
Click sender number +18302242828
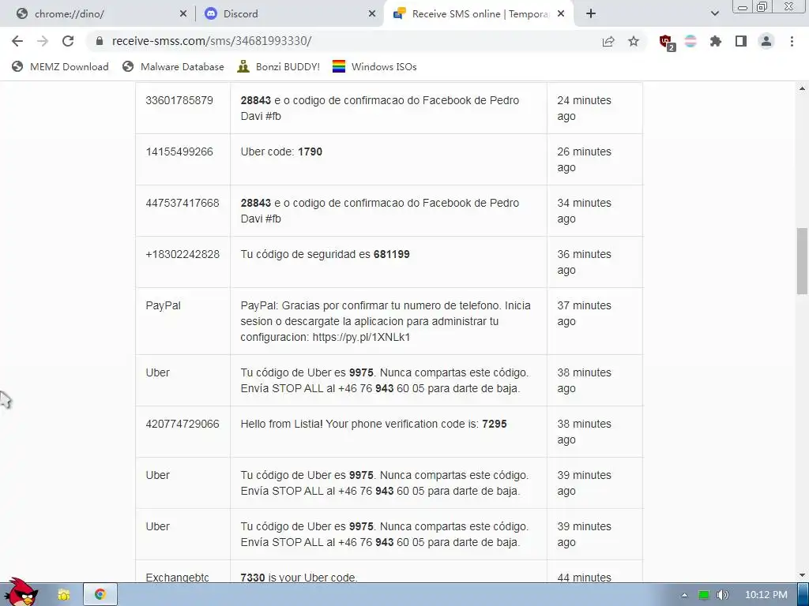(182, 254)
